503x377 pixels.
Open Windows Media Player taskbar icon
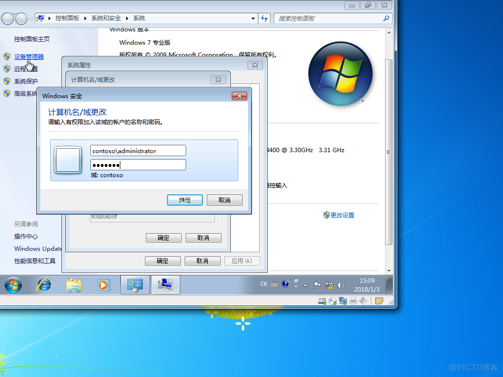[104, 285]
